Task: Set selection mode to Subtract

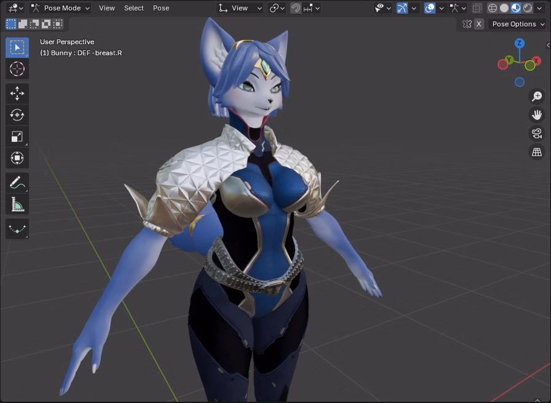Action: tap(34, 24)
